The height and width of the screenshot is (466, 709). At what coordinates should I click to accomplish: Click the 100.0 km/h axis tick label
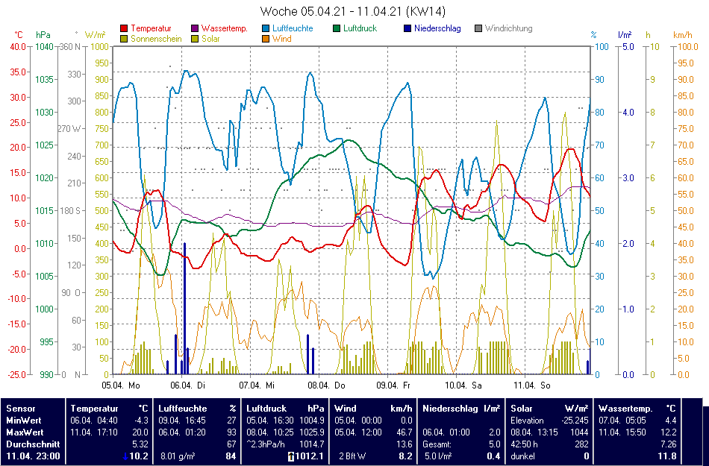pos(688,46)
